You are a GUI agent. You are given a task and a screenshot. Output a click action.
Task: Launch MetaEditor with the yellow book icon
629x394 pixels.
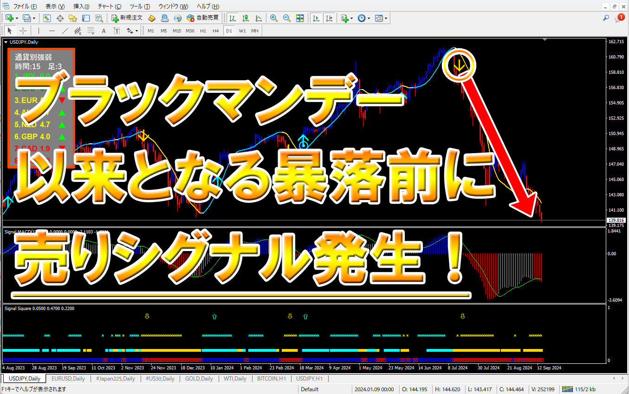[152, 18]
